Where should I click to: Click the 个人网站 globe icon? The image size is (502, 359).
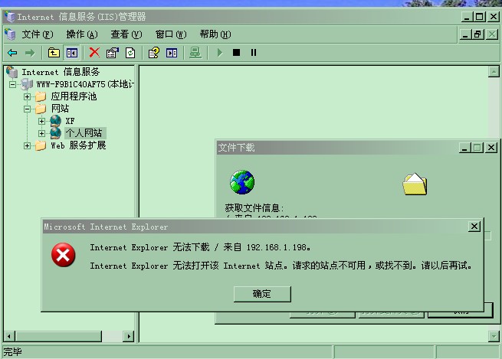click(55, 133)
